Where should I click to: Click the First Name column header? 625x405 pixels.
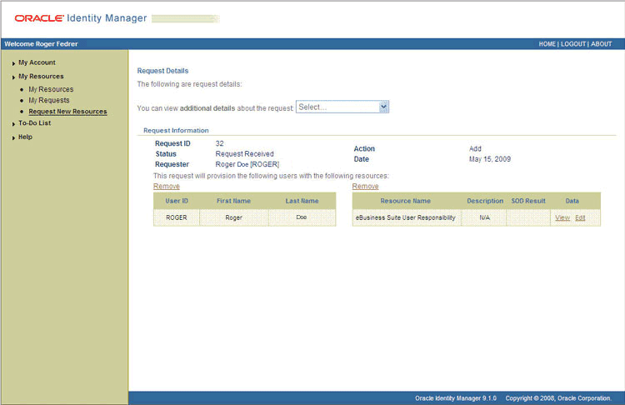233,201
